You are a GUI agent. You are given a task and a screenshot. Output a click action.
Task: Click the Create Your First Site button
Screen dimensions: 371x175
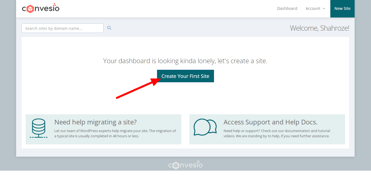(185, 76)
